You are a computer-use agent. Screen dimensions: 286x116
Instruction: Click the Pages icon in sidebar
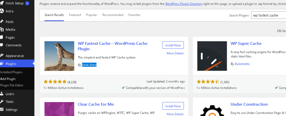2,37
